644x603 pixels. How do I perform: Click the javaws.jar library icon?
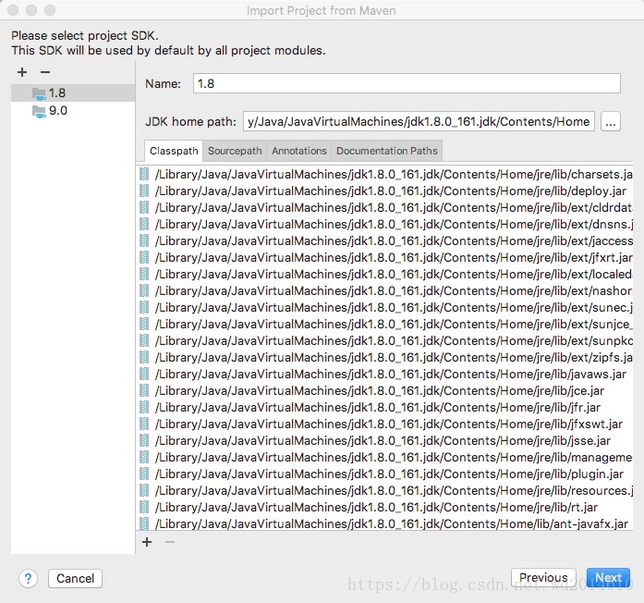(144, 374)
